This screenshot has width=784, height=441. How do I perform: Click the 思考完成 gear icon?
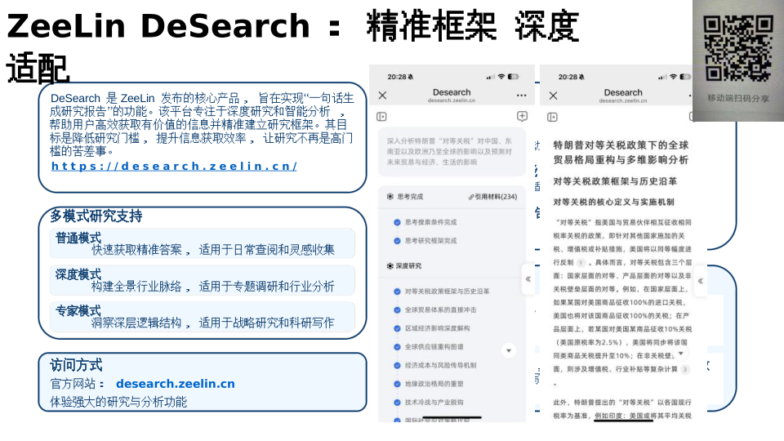[390, 197]
